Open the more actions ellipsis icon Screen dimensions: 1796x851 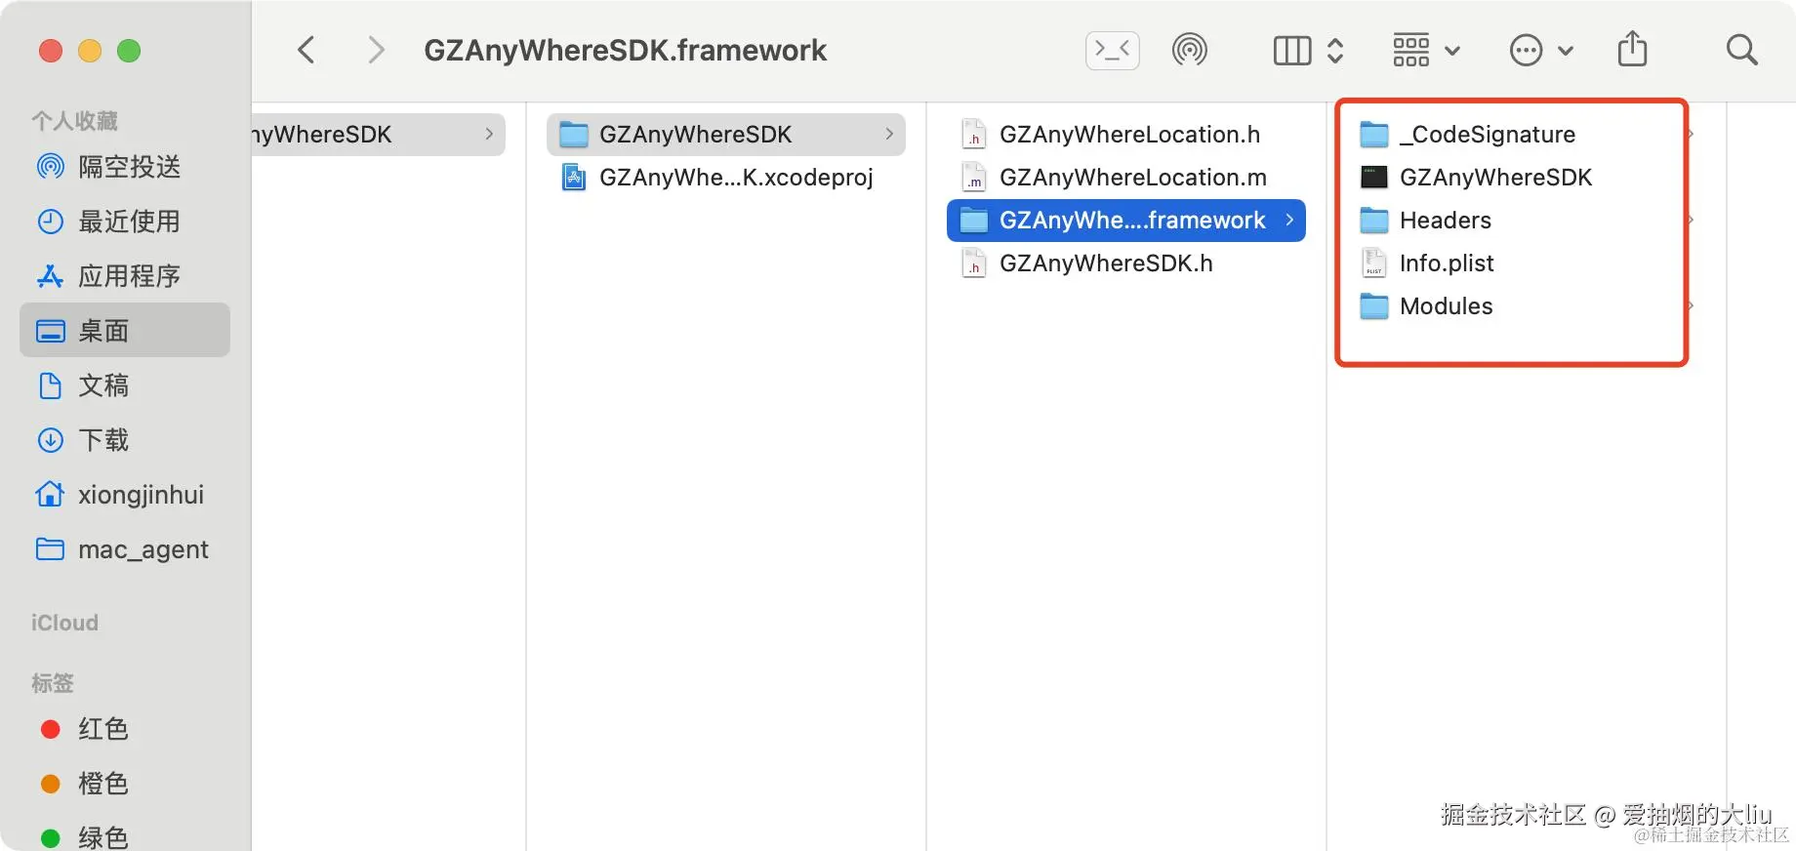click(x=1527, y=51)
